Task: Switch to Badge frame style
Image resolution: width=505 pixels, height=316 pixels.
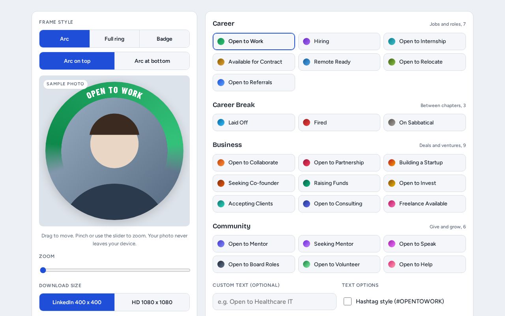Action: click(x=165, y=39)
